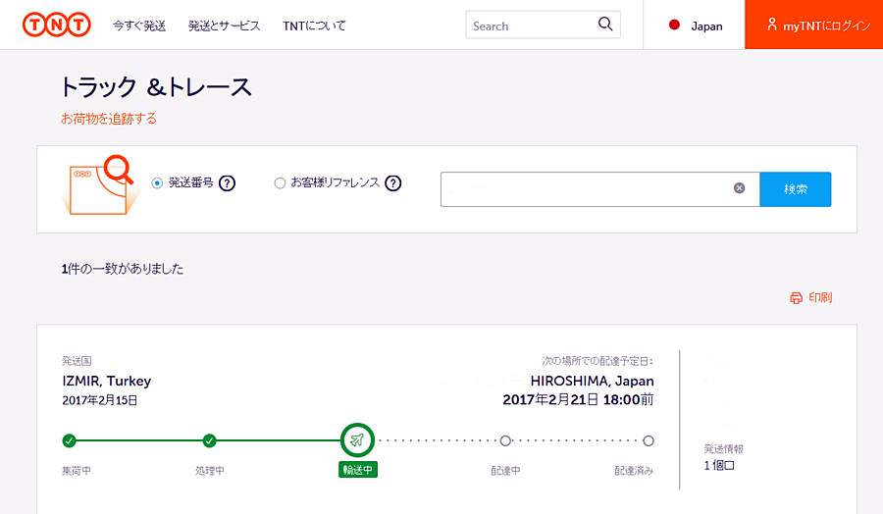Click the 印刷 print link
The height and width of the screenshot is (514, 883).
point(820,297)
